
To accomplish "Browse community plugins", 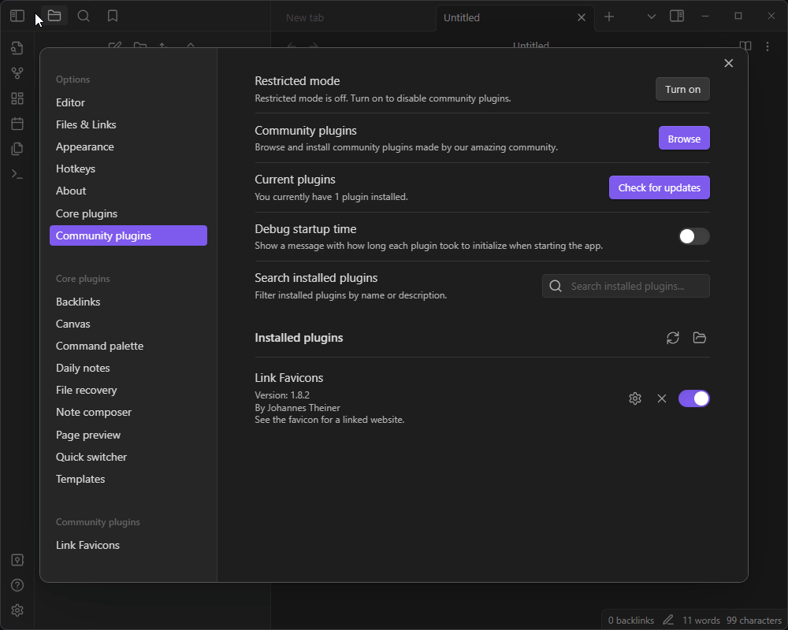I will 684,137.
